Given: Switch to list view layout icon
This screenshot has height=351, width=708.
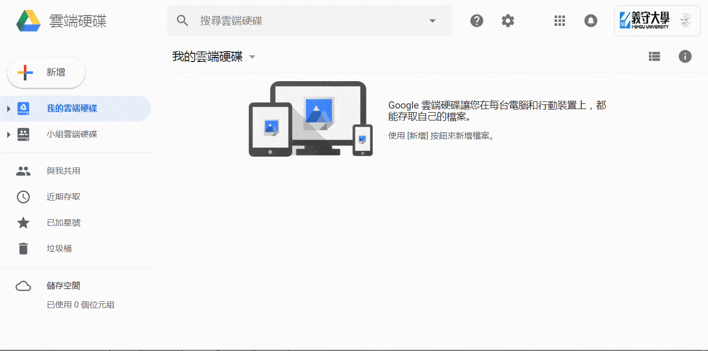Looking at the screenshot, I should [655, 57].
